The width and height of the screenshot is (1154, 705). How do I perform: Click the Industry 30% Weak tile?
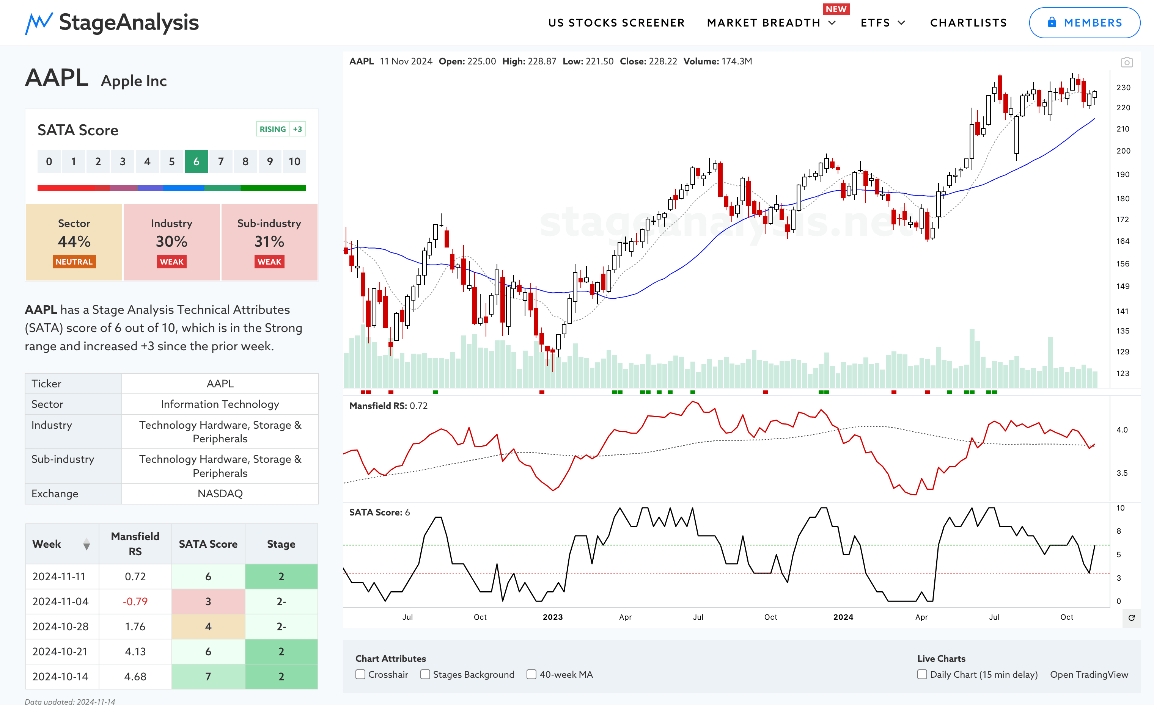point(171,242)
